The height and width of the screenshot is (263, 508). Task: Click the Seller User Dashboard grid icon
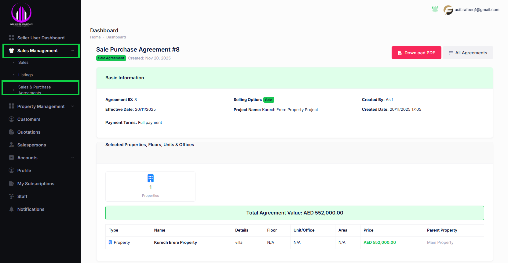click(12, 38)
